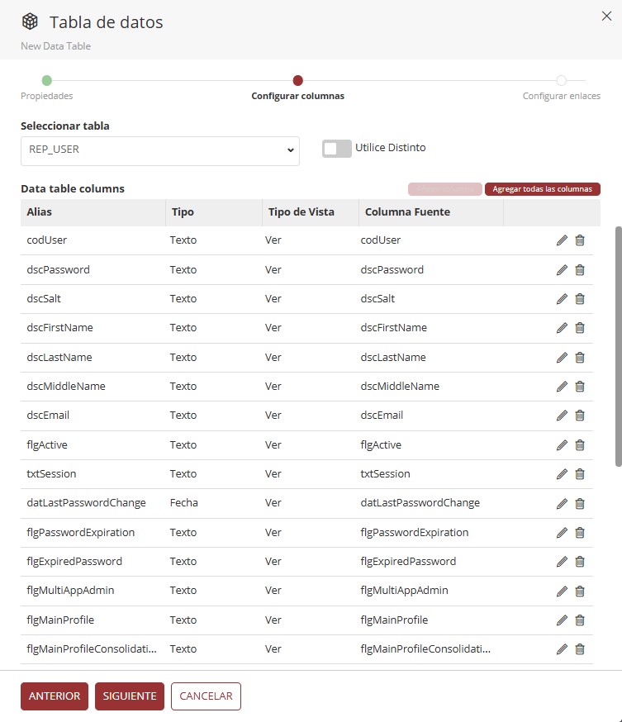Delete the dscPassword column via trash icon
This screenshot has height=722, width=622.
pyautogui.click(x=580, y=270)
